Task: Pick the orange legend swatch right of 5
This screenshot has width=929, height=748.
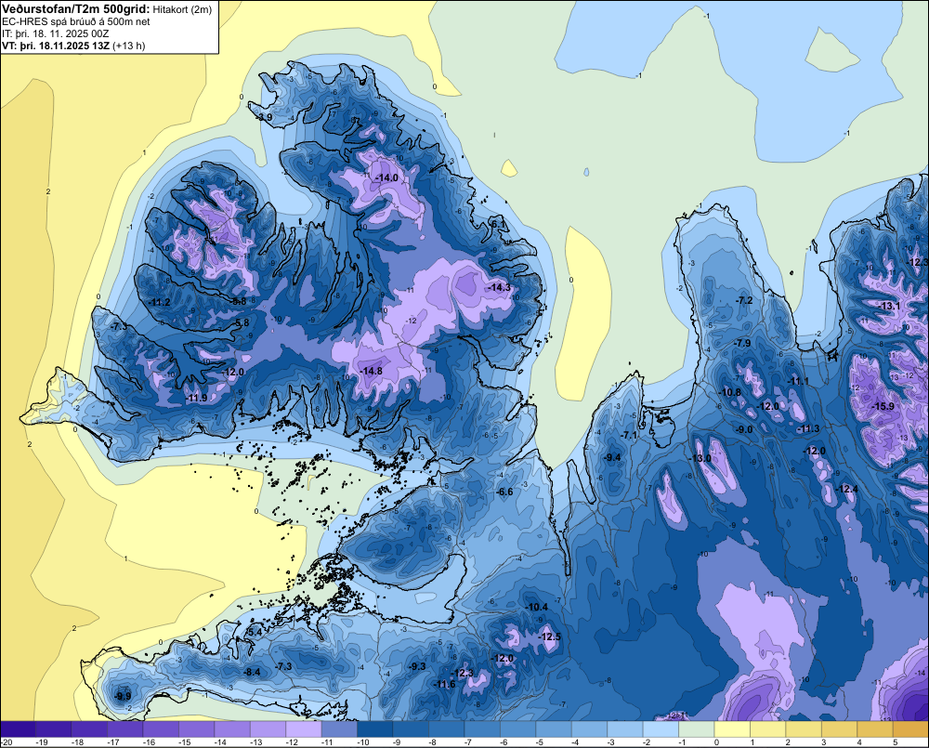Action: point(911,729)
